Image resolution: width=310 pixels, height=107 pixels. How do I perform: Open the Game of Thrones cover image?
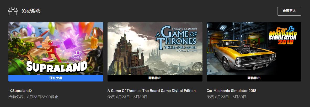point(155,48)
